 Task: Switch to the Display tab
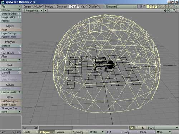93,6
